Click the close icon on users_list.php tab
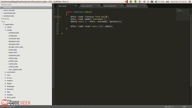The image size is (192, 108). pos(99,6)
